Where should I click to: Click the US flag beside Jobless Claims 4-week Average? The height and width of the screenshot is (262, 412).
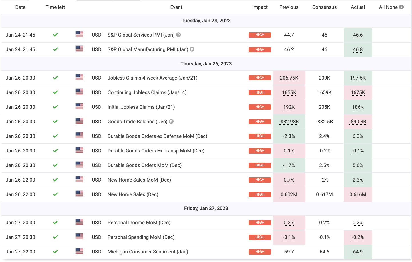coord(79,77)
